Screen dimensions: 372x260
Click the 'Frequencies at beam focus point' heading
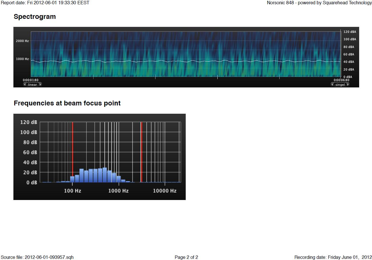67,103
